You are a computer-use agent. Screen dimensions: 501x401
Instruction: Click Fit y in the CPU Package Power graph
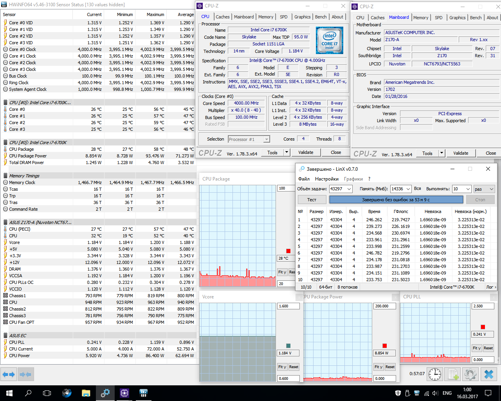(x=378, y=367)
